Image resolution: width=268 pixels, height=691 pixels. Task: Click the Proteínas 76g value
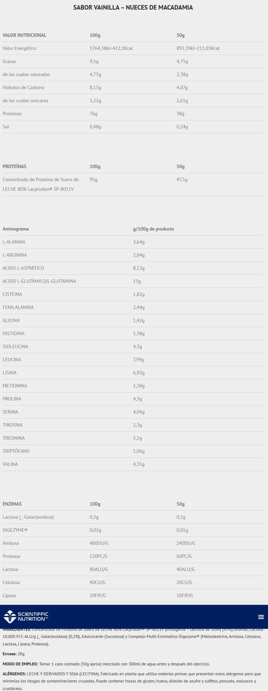(x=93, y=114)
